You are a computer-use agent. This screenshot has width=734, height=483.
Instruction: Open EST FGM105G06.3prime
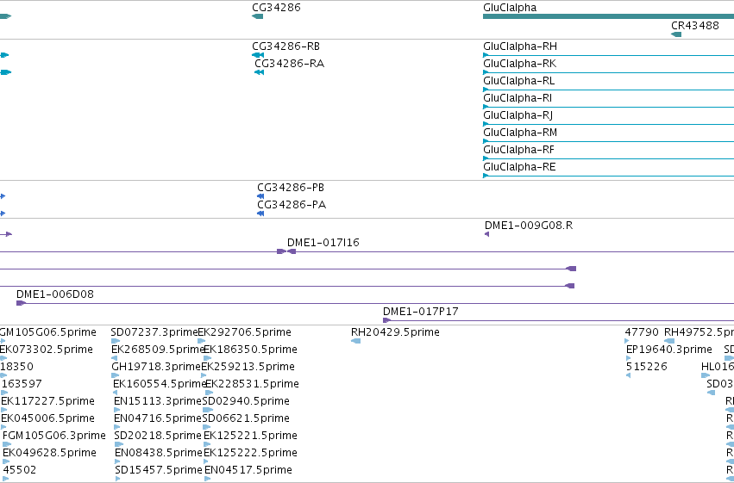click(54, 436)
